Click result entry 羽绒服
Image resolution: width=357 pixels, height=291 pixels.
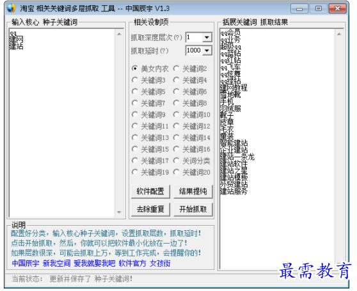[230, 109]
